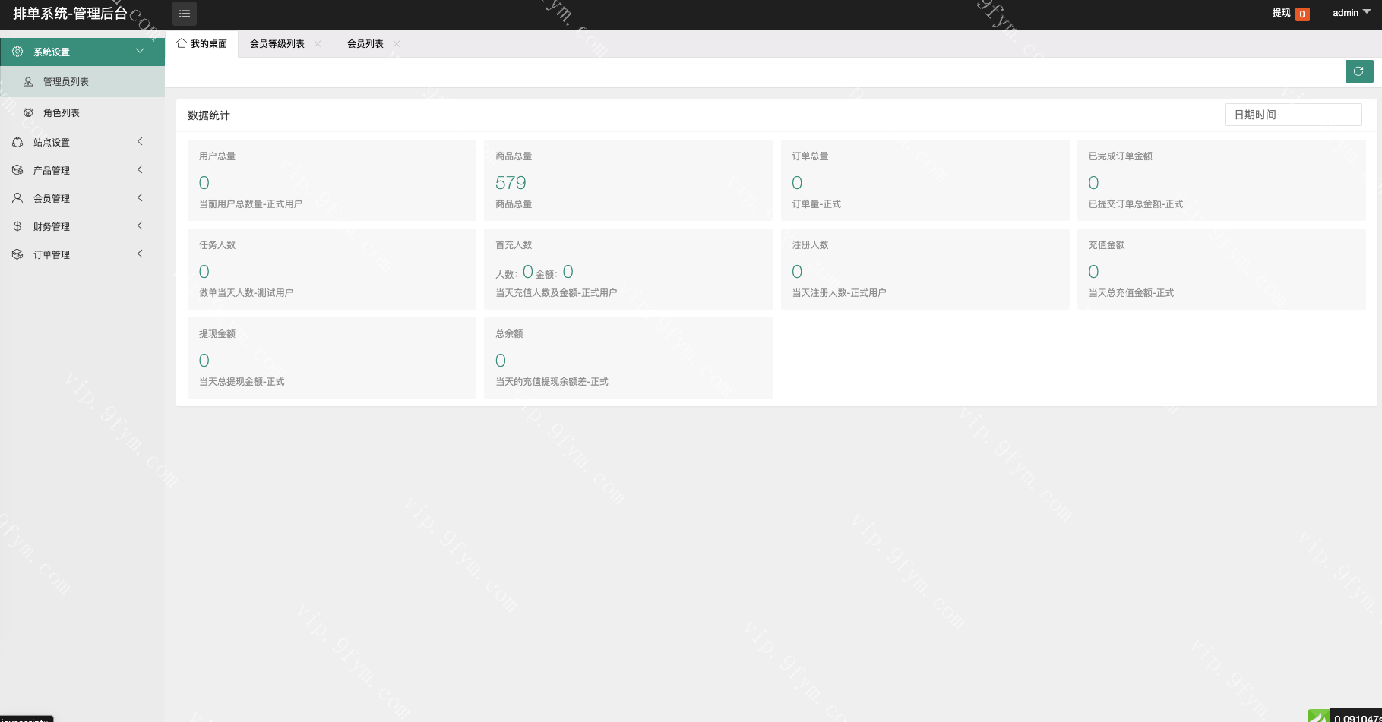1382x722 pixels.
Task: Collapse the 系统设置 menu chevron
Action: click(140, 51)
